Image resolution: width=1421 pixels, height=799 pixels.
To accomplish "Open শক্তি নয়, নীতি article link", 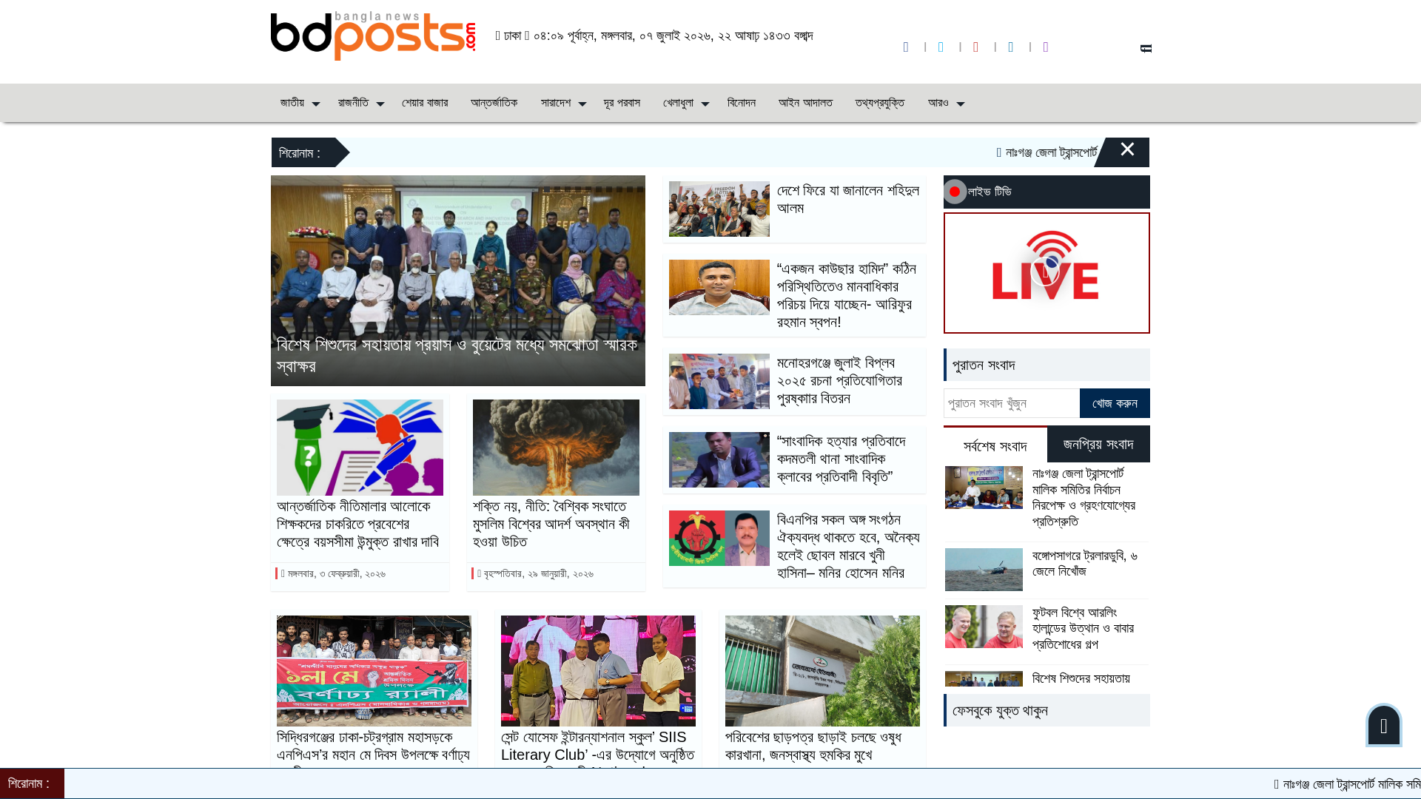I will [x=551, y=524].
